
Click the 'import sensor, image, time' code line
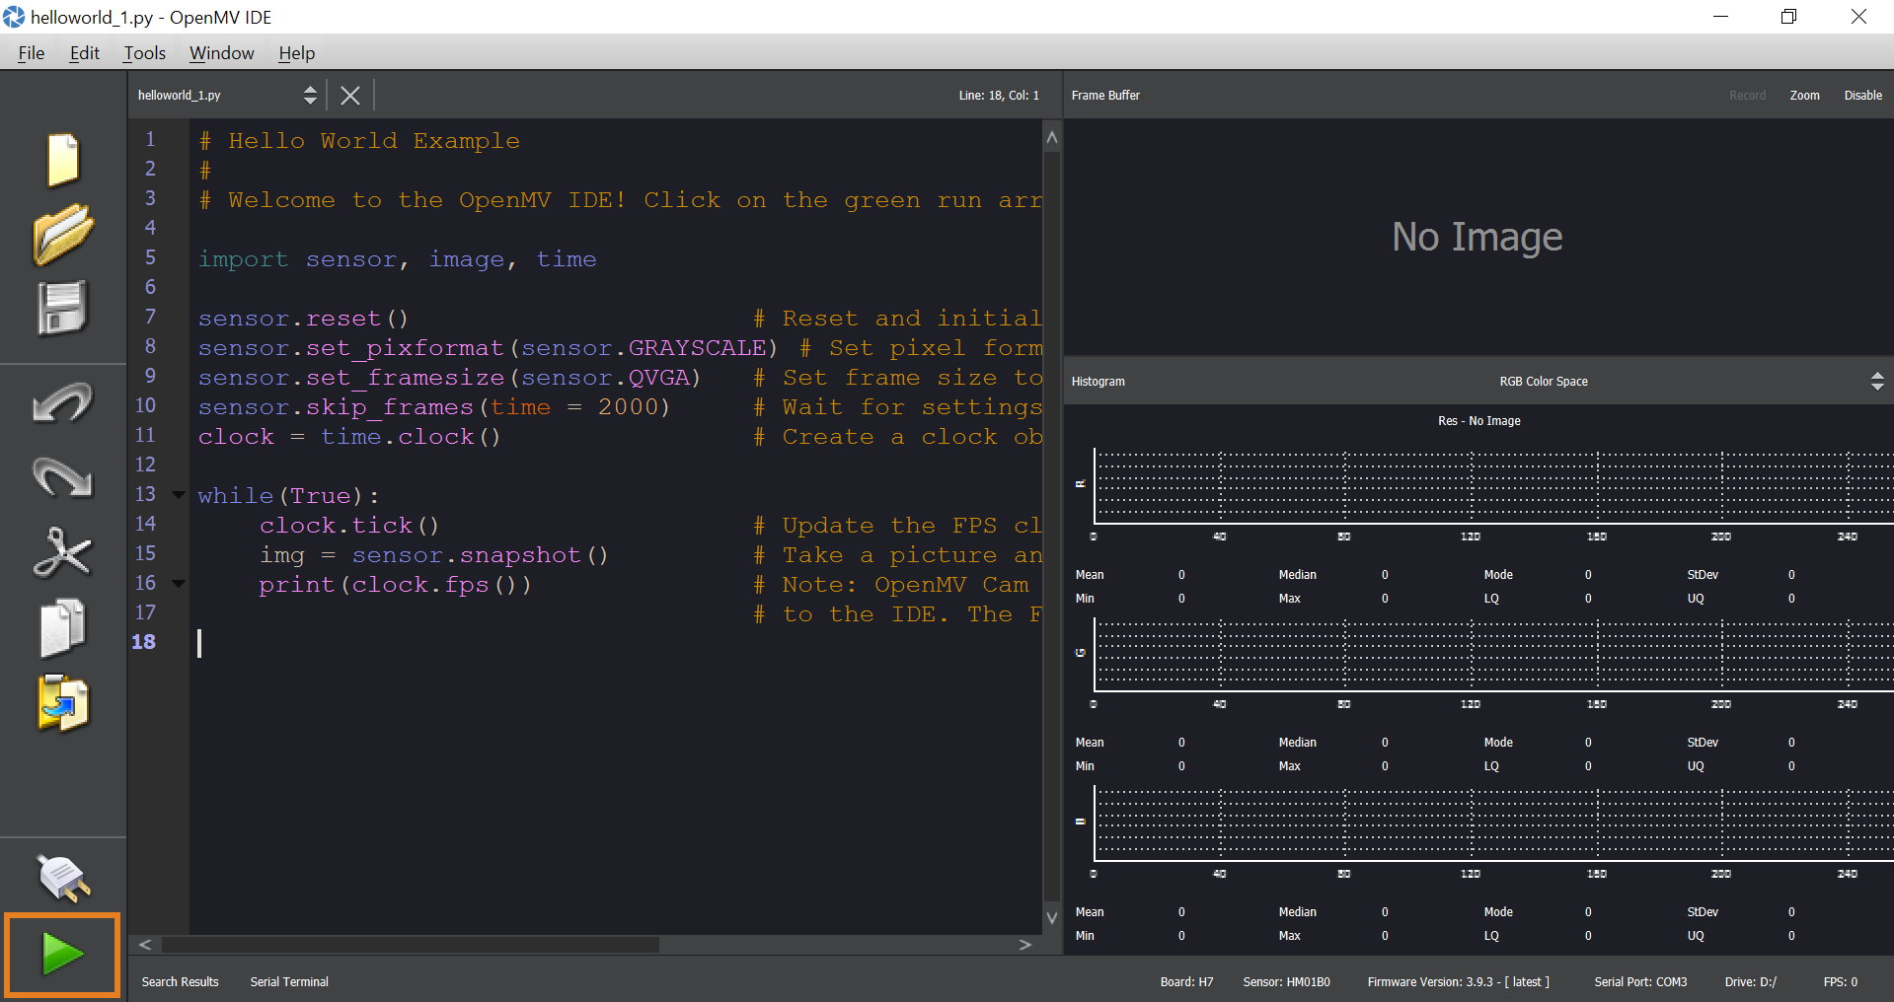click(397, 259)
